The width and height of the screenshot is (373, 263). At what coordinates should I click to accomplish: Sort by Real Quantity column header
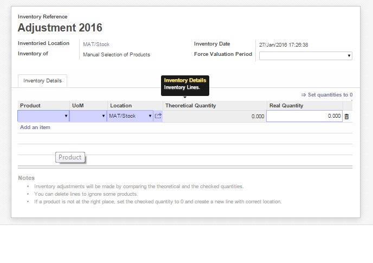[x=305, y=105]
